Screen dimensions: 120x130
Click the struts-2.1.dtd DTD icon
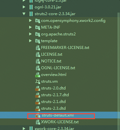(x=38, y=102)
